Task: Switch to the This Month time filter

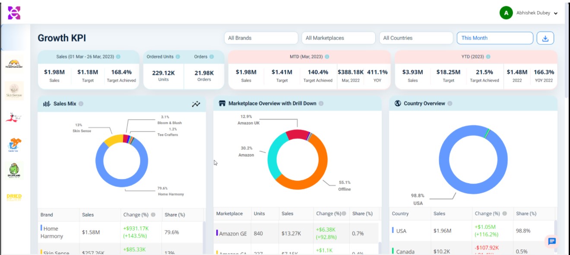Action: coord(495,38)
